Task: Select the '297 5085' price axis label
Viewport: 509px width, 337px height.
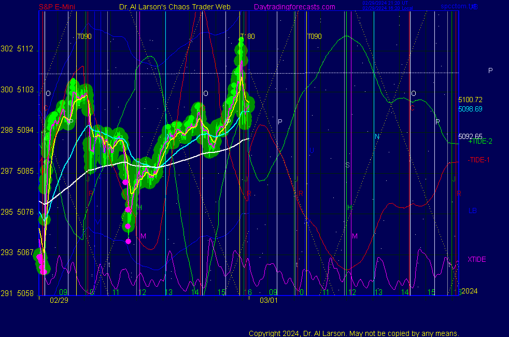Action: click(17, 171)
